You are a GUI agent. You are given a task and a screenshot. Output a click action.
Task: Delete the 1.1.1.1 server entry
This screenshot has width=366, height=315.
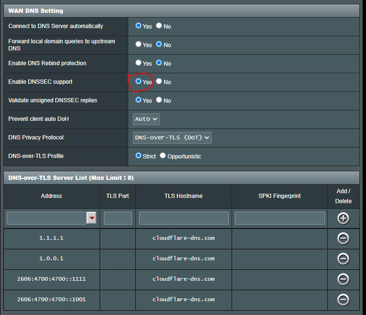(343, 238)
